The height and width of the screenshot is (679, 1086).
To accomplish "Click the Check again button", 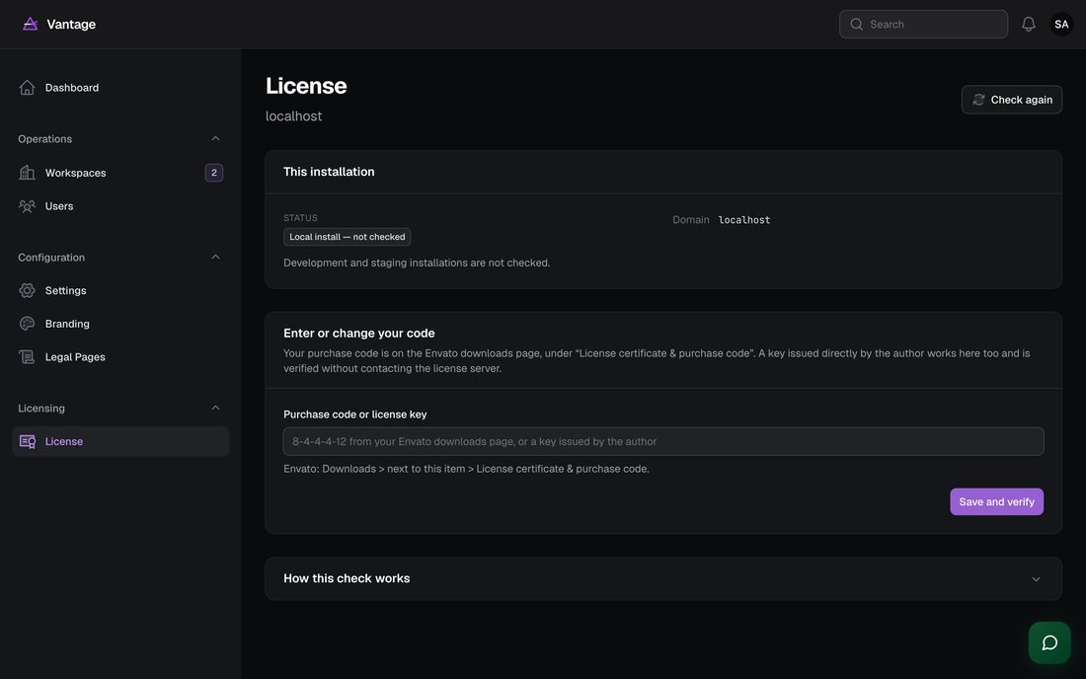I will coord(1011,100).
